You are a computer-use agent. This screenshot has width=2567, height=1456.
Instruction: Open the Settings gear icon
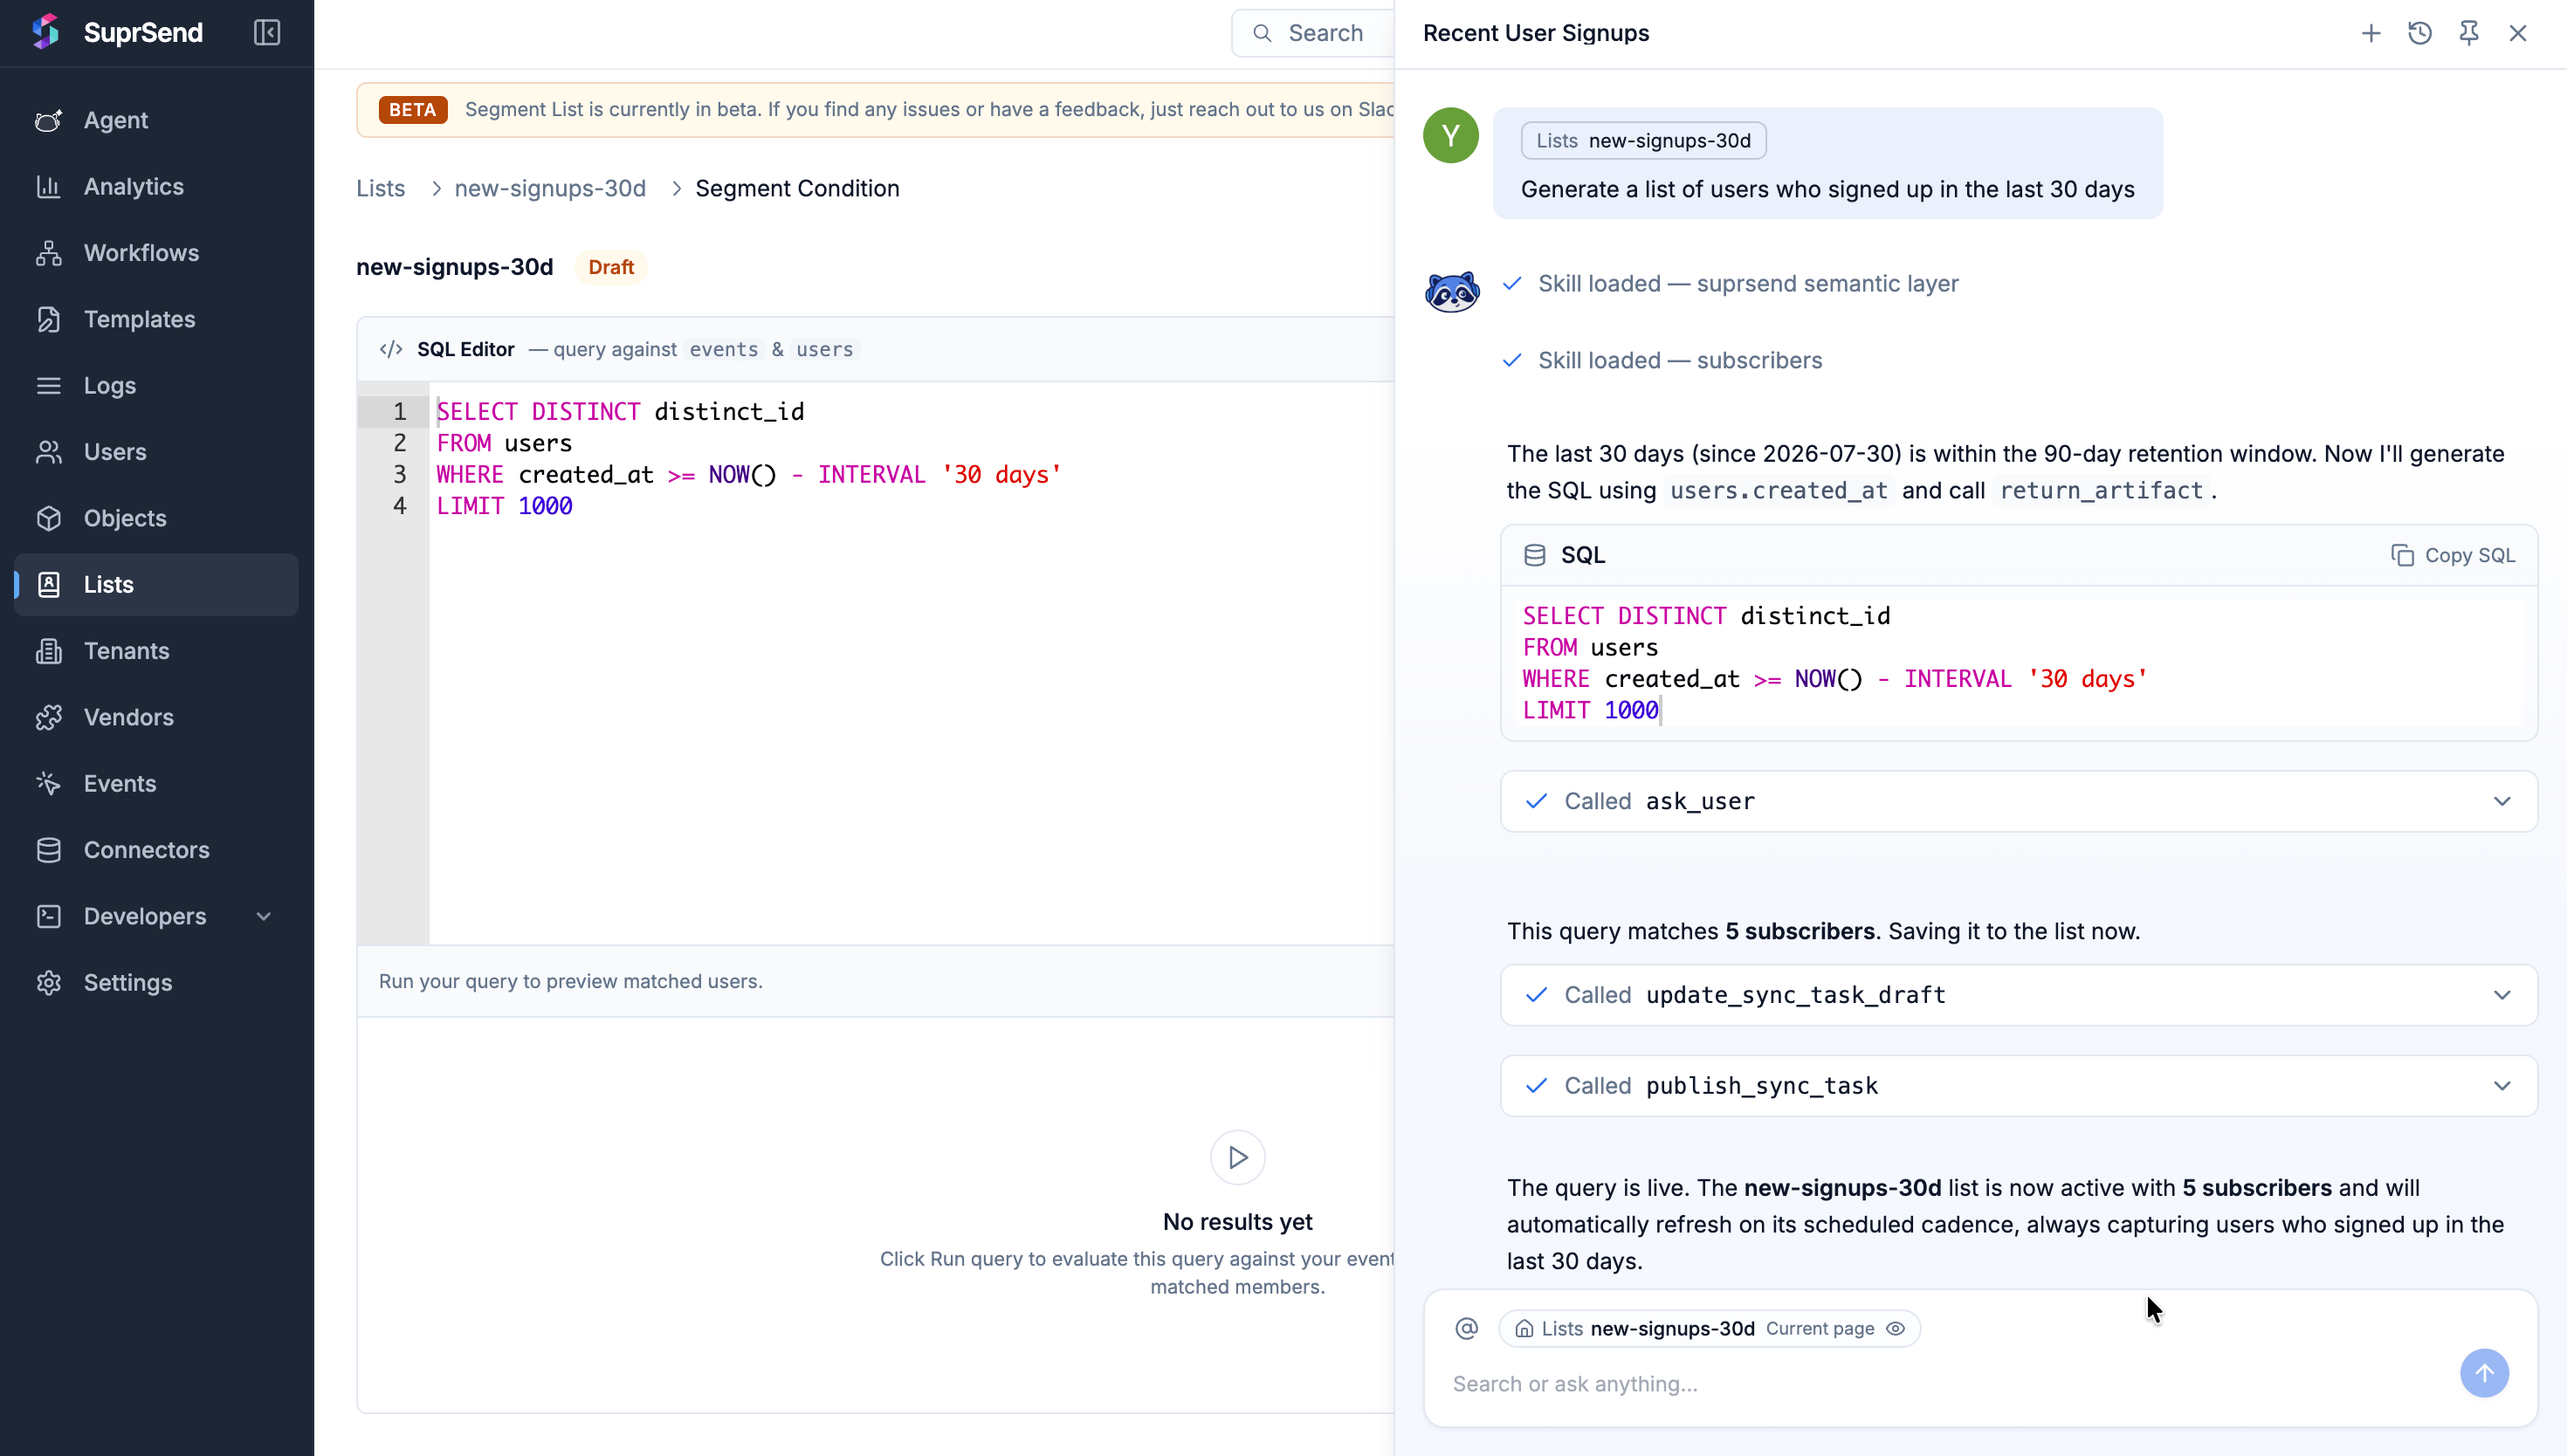tap(48, 982)
